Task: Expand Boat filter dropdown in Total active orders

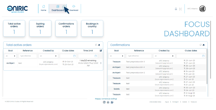Action: (10, 56)
